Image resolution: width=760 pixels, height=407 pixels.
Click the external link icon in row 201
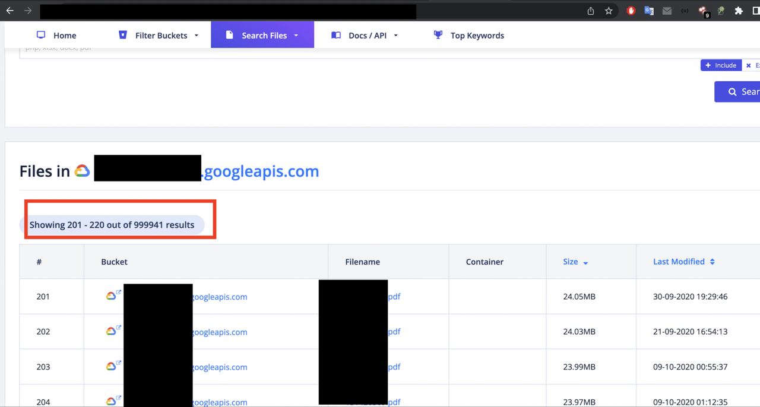119,292
